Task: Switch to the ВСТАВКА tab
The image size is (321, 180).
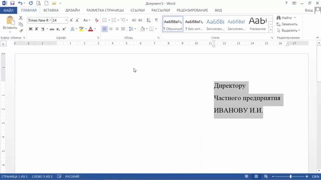Action: (51, 10)
